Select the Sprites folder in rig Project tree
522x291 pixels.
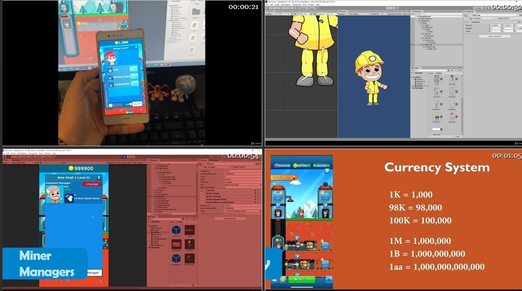(x=419, y=86)
